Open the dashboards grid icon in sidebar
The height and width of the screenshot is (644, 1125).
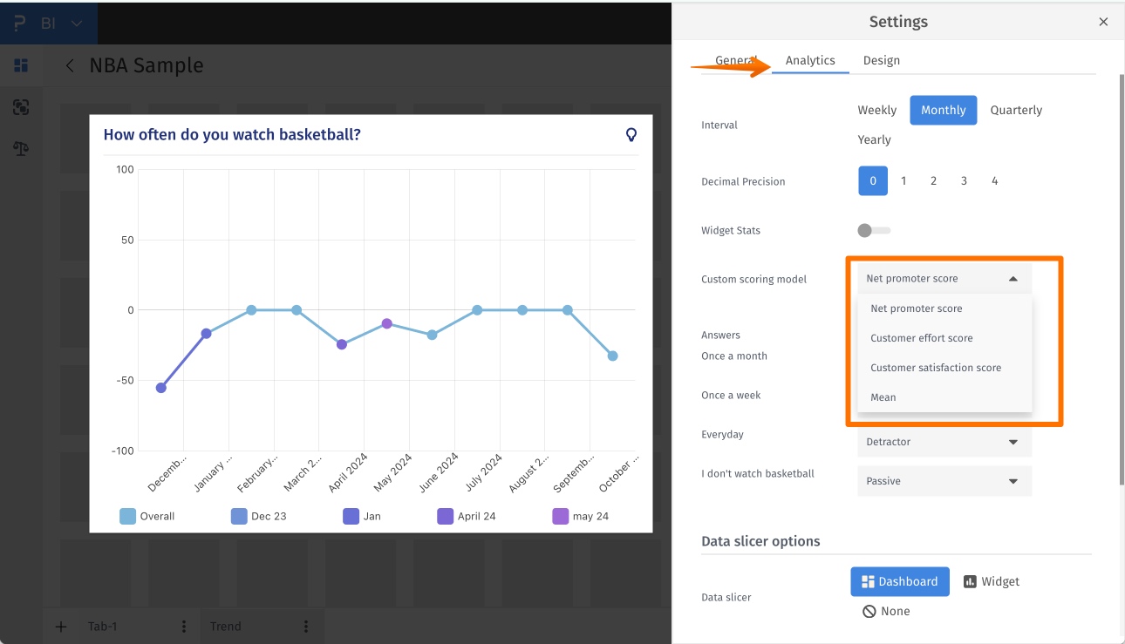click(21, 65)
